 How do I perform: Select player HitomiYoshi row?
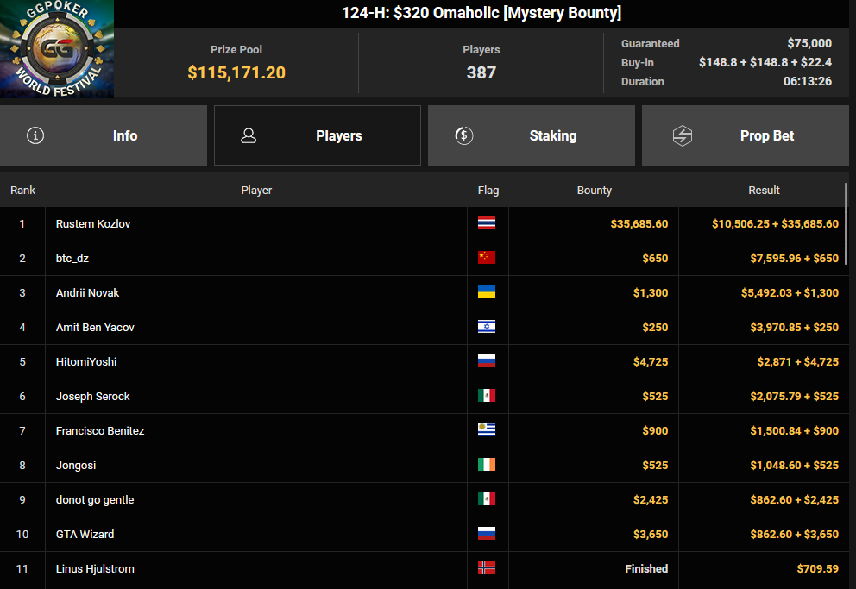[x=423, y=361]
